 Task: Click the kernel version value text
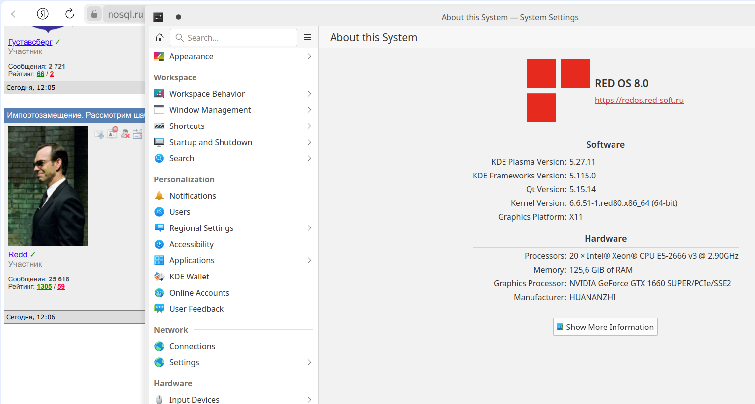pyautogui.click(x=623, y=203)
